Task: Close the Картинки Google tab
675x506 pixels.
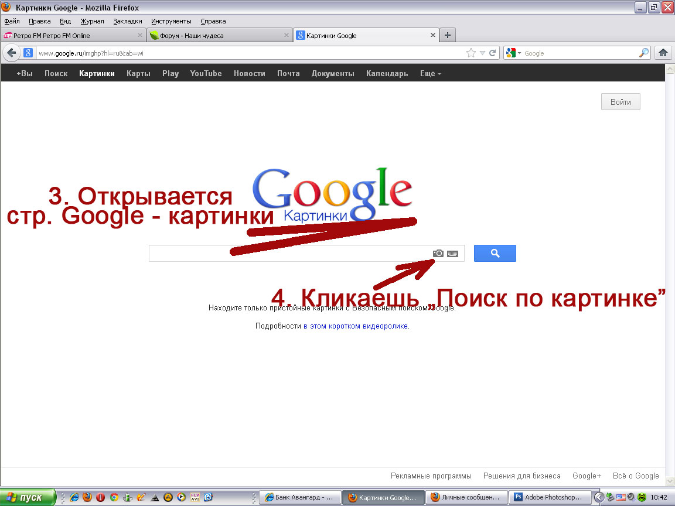Action: (x=432, y=35)
